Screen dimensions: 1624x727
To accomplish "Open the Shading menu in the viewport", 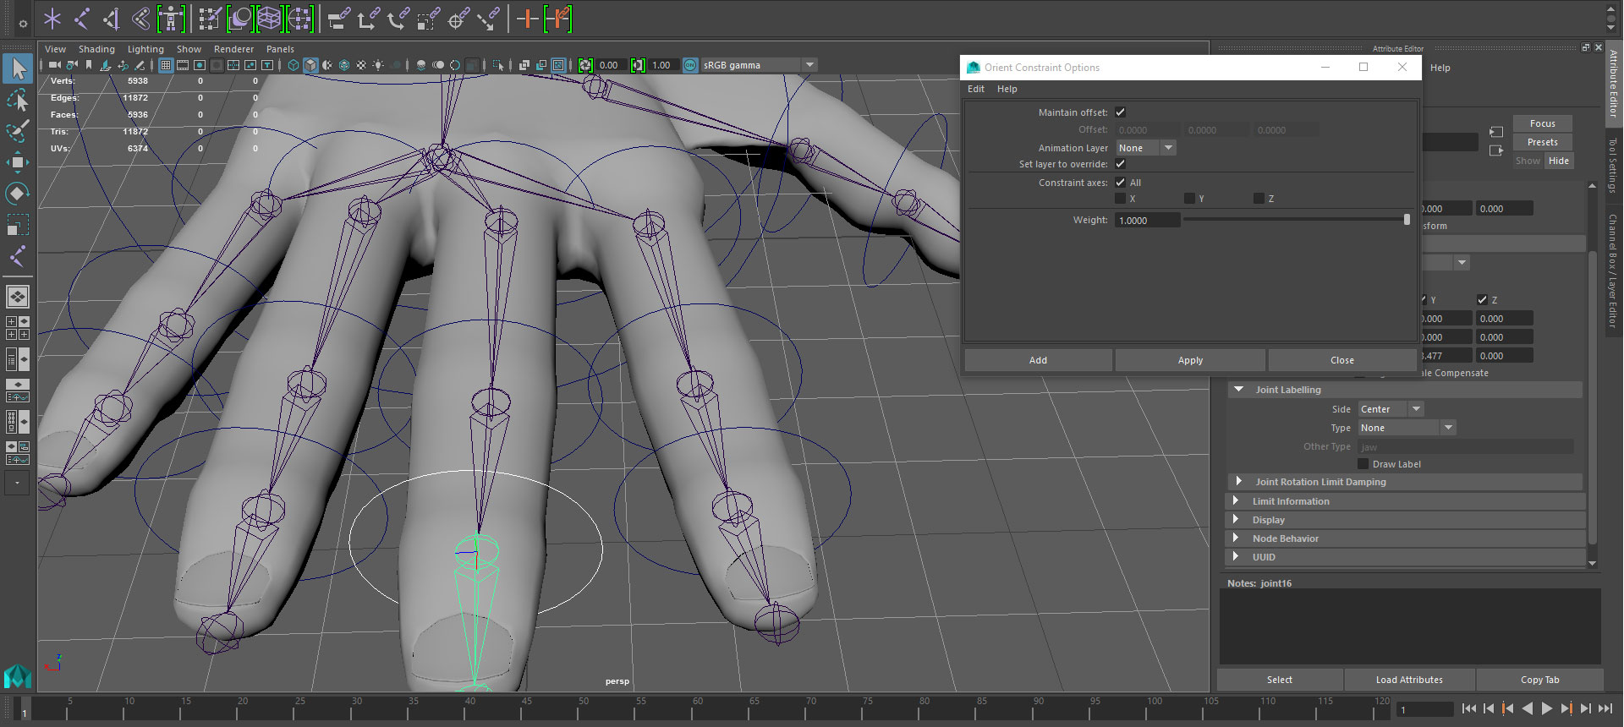I will click(x=96, y=49).
